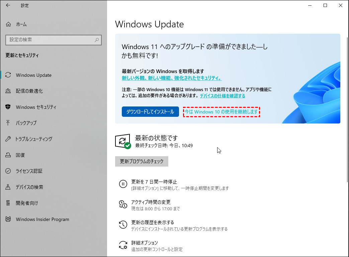Click the advanced options gear-refresh icon
This screenshot has width=349, height=257.
point(123,245)
